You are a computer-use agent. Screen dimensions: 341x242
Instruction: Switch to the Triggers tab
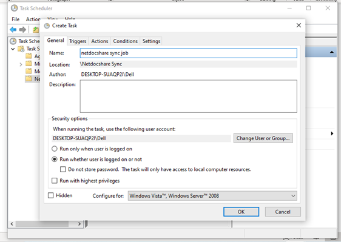tap(78, 41)
